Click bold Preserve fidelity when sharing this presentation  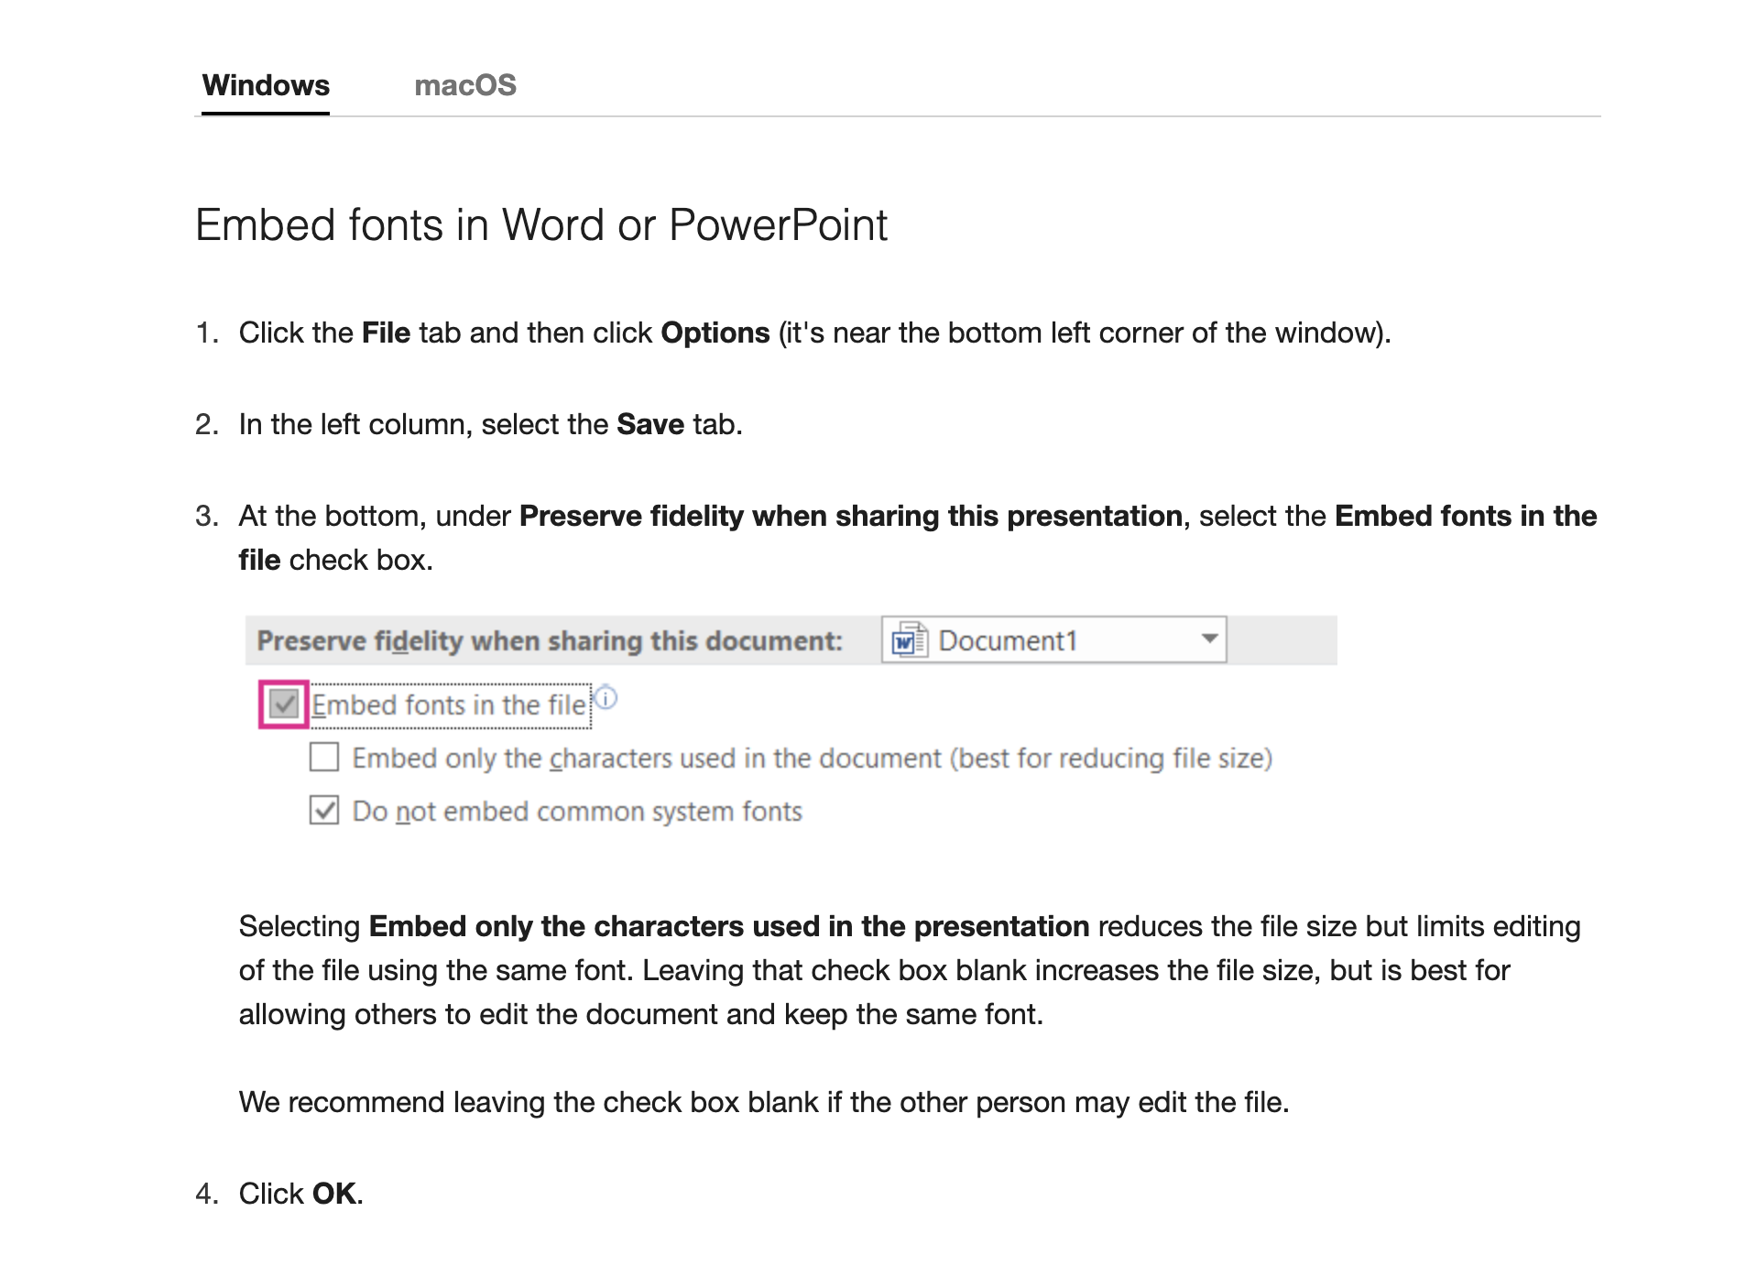click(851, 516)
